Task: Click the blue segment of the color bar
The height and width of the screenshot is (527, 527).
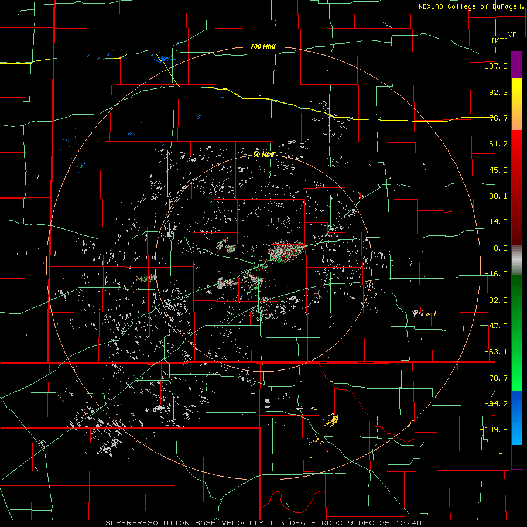Action: coord(517,418)
